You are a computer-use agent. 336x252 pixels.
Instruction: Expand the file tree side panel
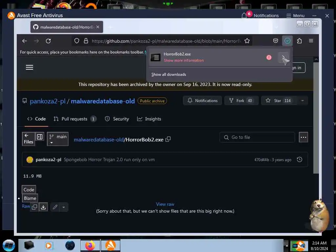pos(40,137)
